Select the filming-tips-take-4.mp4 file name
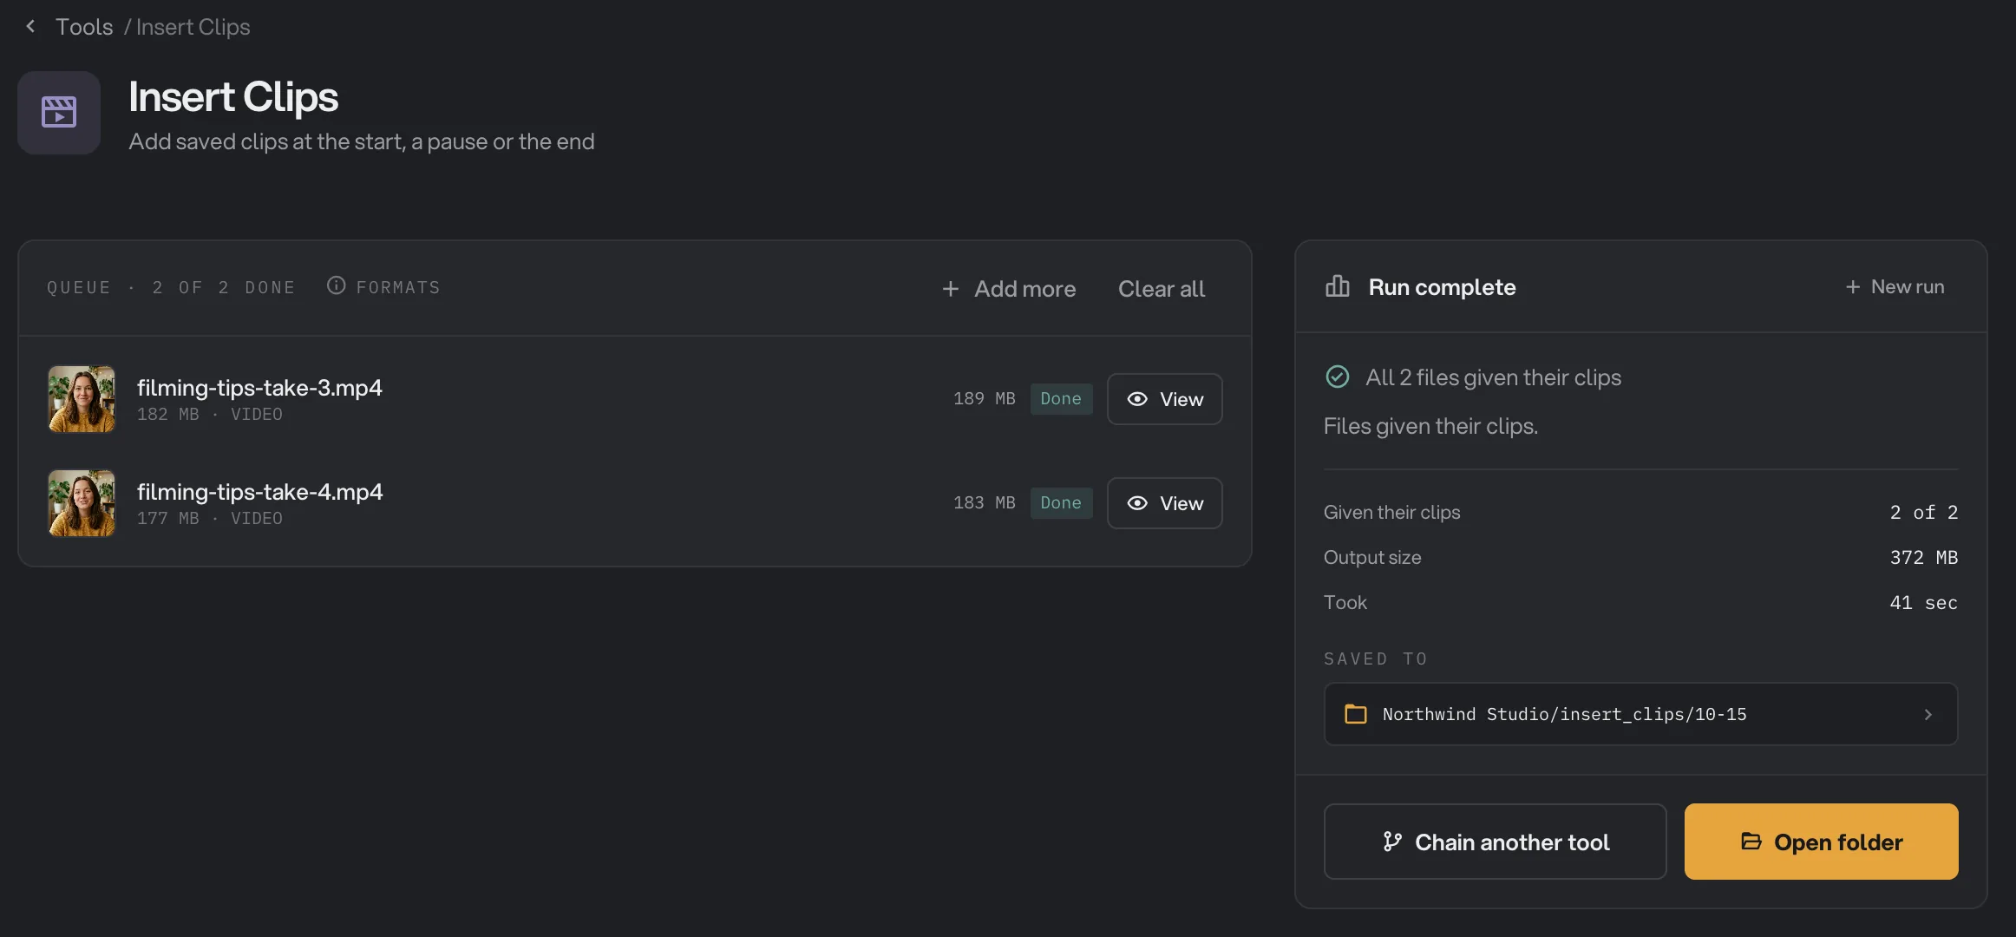 click(259, 491)
